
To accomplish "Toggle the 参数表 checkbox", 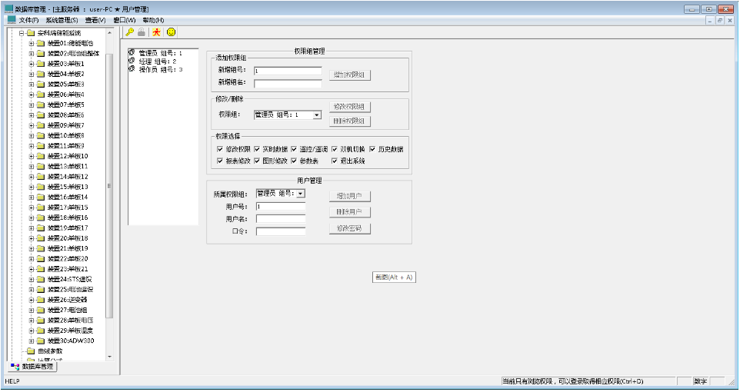I will pyautogui.click(x=294, y=161).
